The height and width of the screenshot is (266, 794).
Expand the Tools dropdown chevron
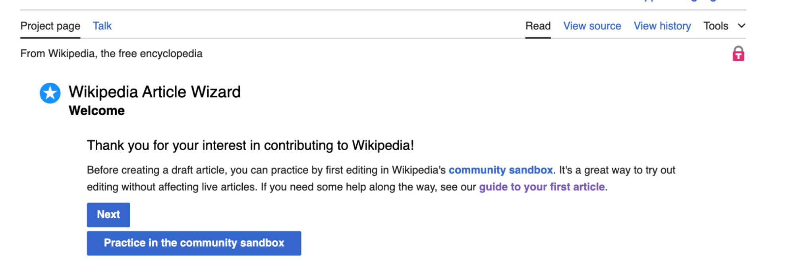coord(741,26)
